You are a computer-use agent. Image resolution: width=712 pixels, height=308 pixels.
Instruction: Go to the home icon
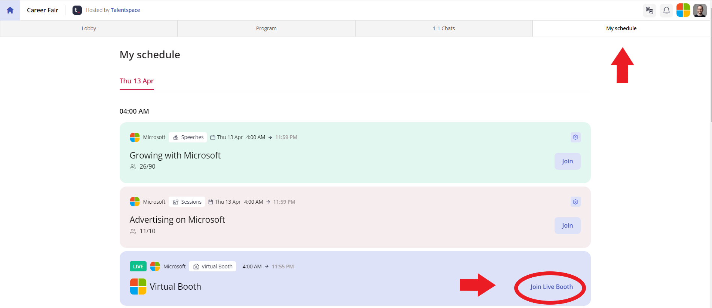coord(10,10)
